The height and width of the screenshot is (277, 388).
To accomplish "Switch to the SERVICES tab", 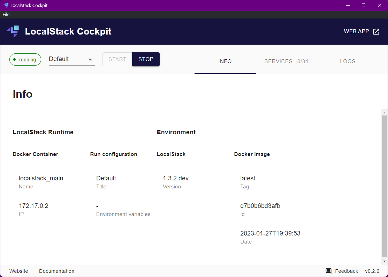I will tap(286, 61).
